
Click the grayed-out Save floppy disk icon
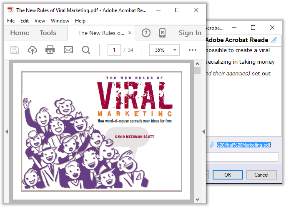click(15, 50)
